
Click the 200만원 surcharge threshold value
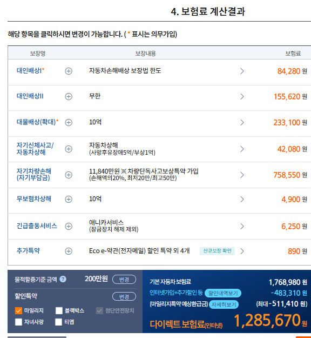point(96,279)
